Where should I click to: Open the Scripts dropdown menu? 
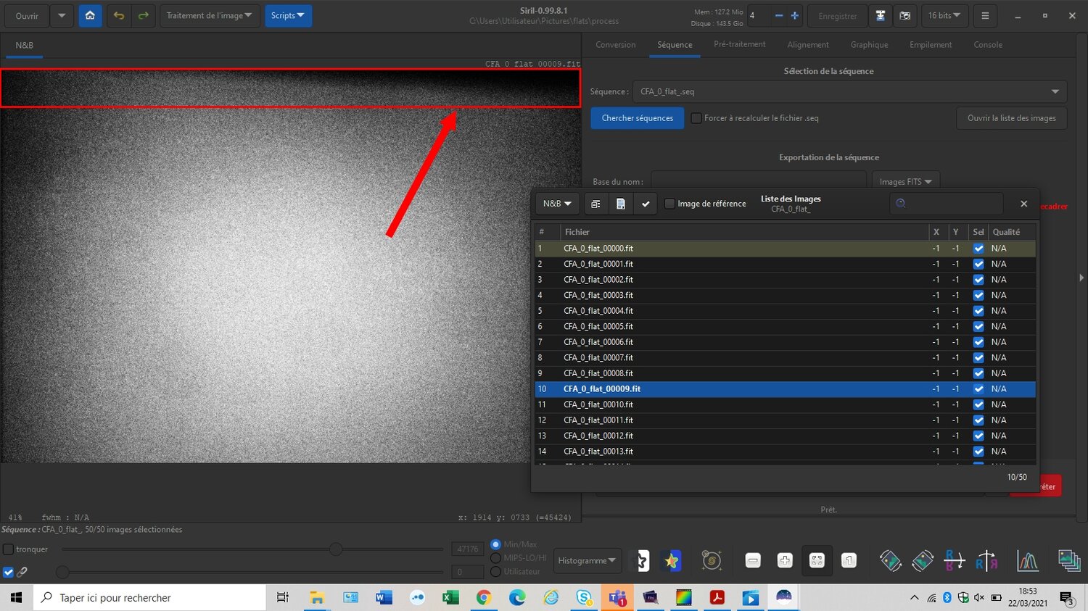pos(288,15)
